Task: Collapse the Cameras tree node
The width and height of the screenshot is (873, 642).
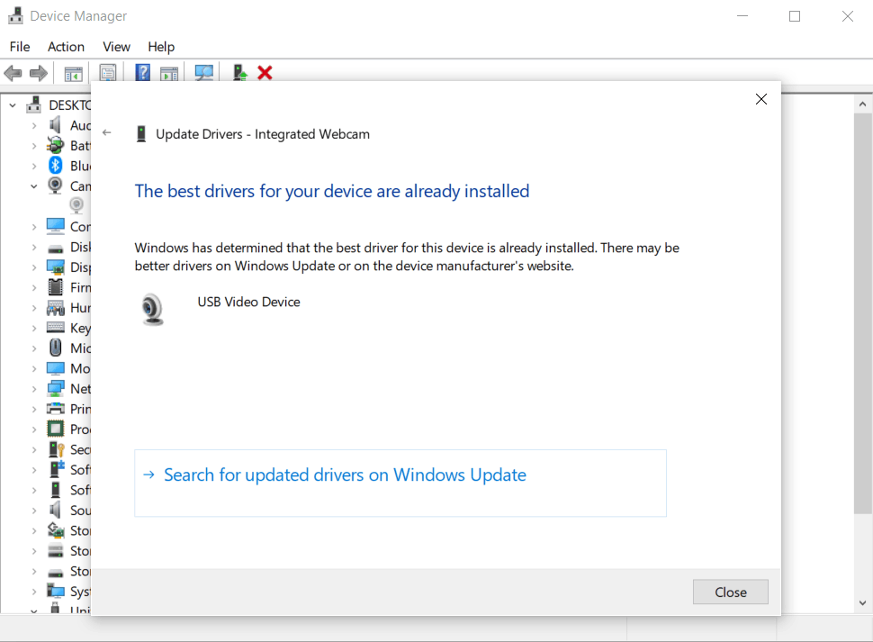Action: (34, 186)
